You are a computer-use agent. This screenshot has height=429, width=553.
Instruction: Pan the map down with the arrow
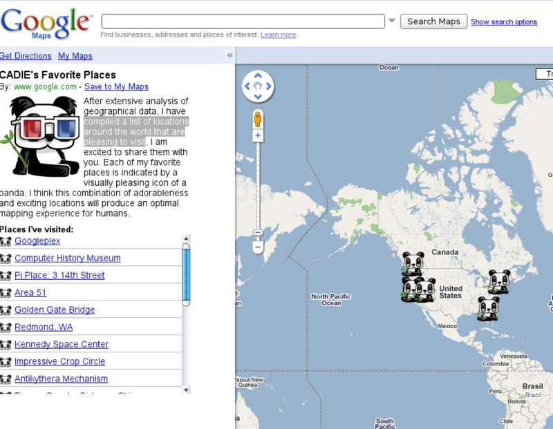(258, 97)
